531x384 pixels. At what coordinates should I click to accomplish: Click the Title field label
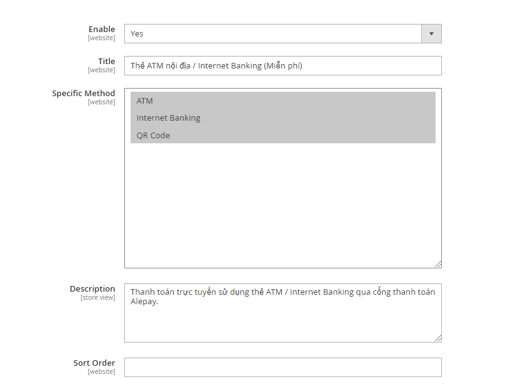(x=106, y=61)
